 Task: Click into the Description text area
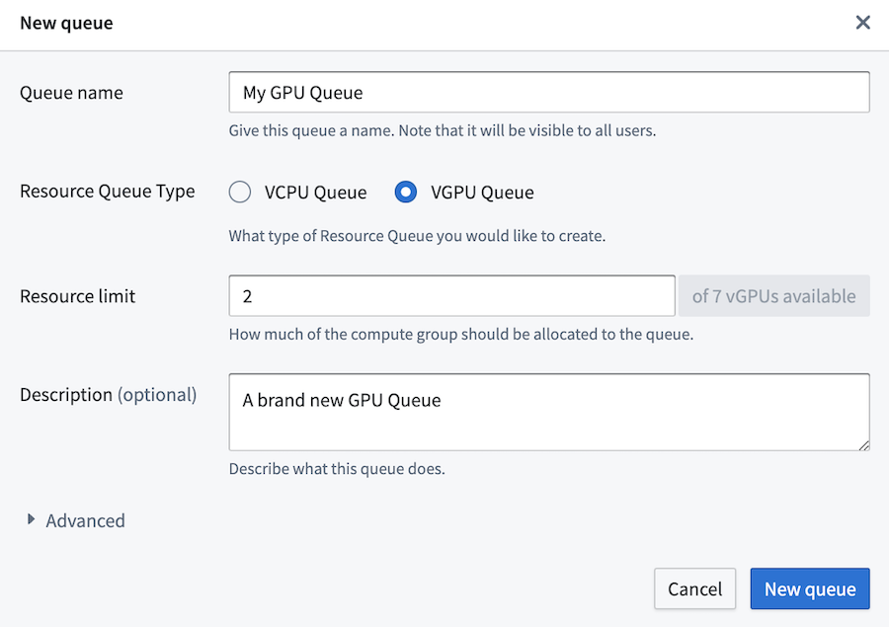click(549, 412)
